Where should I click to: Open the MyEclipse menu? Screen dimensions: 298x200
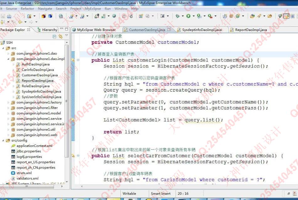(93, 8)
